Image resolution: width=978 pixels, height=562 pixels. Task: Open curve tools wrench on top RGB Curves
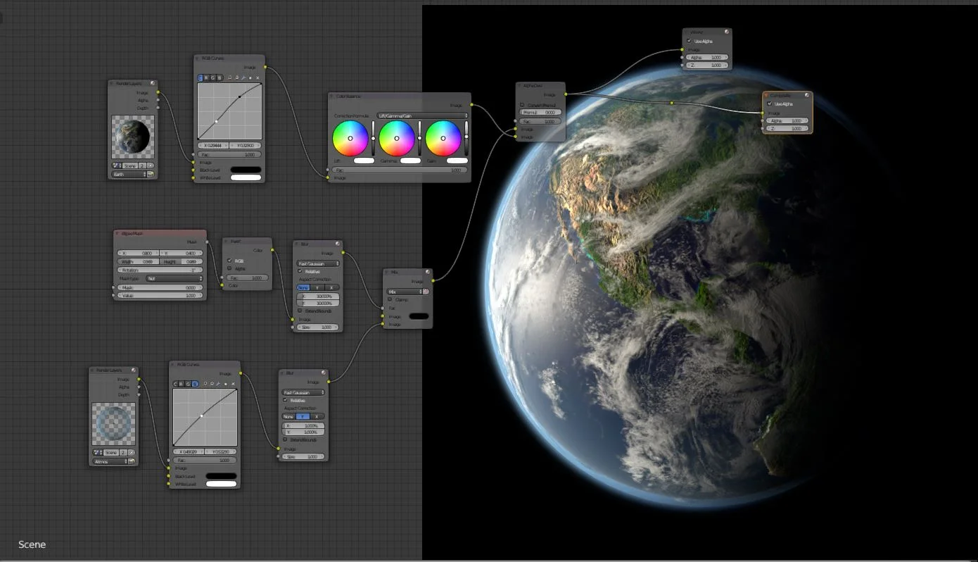click(x=243, y=77)
